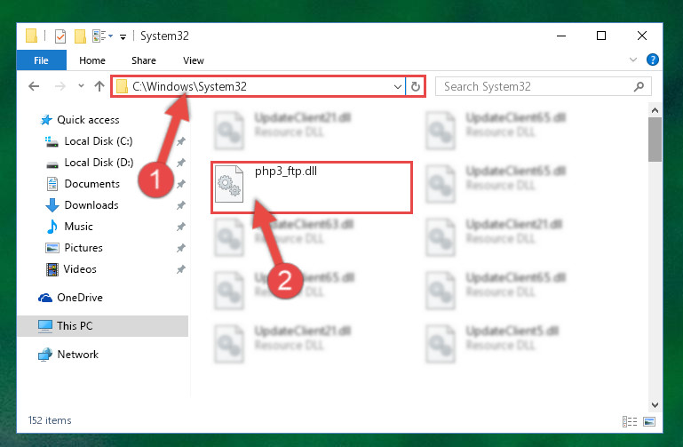The image size is (683, 447).
Task: Click the php3_ftp.dll file name
Action: [x=286, y=172]
